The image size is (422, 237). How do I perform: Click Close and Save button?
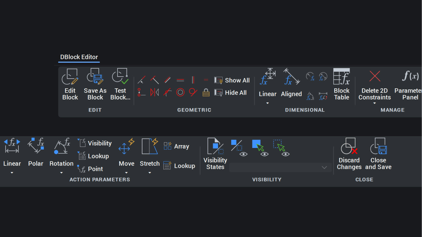click(378, 154)
